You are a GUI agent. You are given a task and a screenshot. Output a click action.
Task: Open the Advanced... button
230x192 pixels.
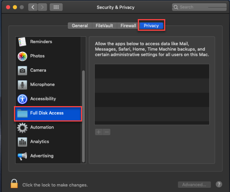pos(194,185)
